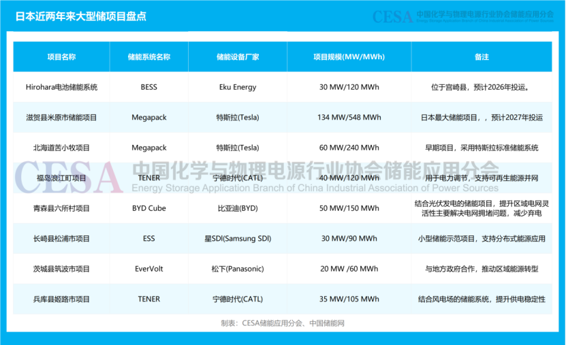Click the '青森县六所村项目' cell
The height and width of the screenshot is (345, 566).
coord(61,208)
